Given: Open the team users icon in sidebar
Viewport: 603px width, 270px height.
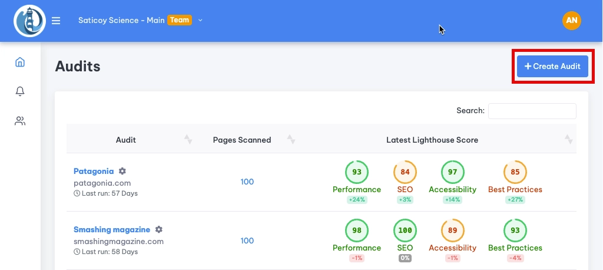Looking at the screenshot, I should 20,121.
